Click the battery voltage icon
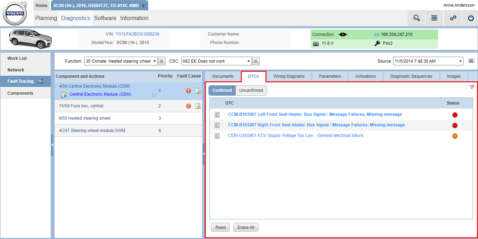This screenshot has width=478, height=239. click(316, 44)
